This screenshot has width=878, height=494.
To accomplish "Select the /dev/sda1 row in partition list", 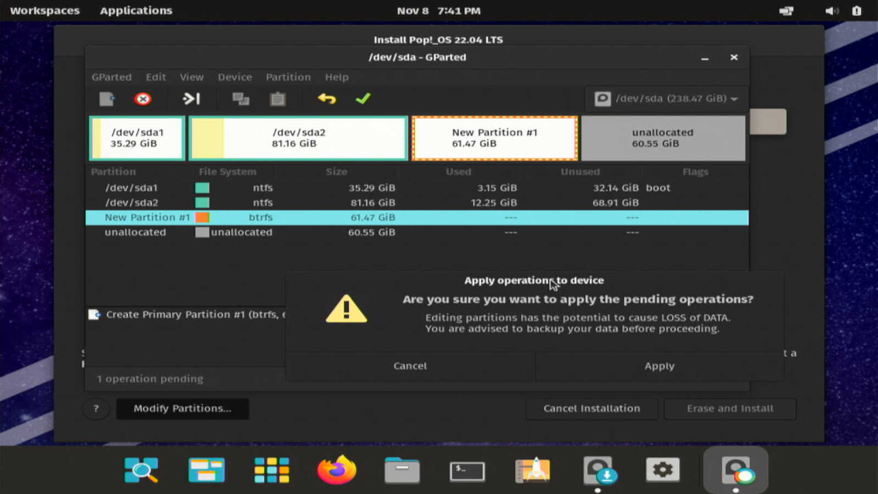I will (x=417, y=188).
